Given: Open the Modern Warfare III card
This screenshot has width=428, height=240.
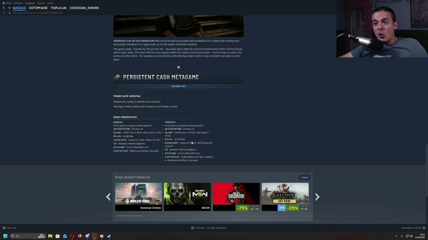Looking at the screenshot, I should tap(236, 197).
